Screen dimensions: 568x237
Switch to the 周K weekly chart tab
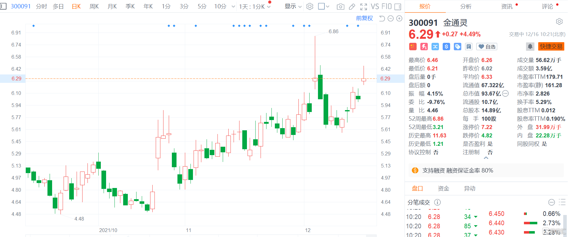tap(94, 7)
